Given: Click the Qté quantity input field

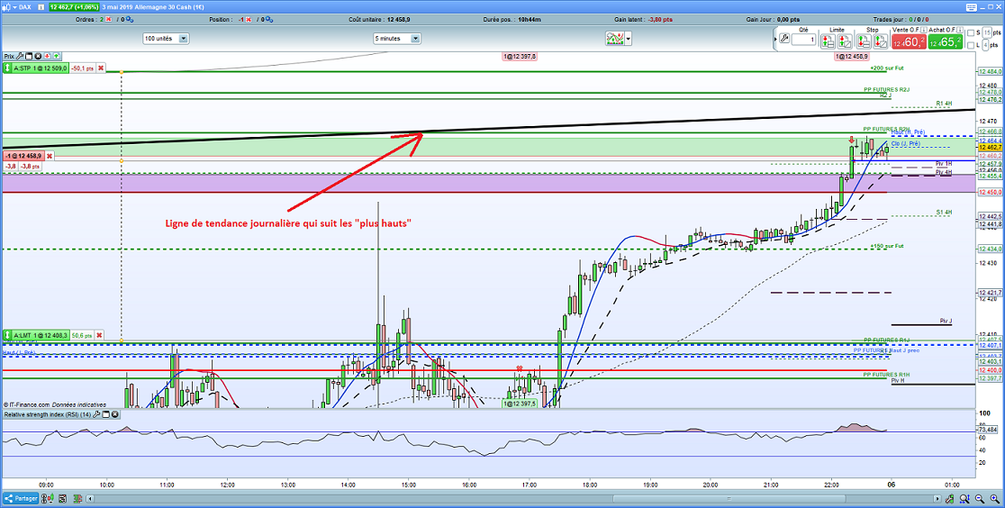Looking at the screenshot, I should tap(804, 40).
